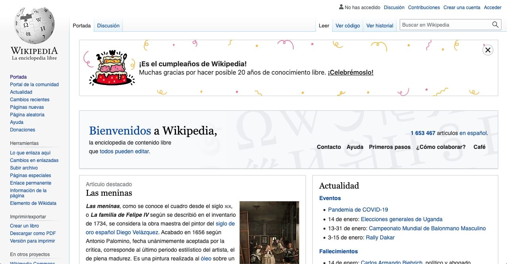
Task: Open the 'Crear una cuenta' link
Action: click(x=462, y=8)
